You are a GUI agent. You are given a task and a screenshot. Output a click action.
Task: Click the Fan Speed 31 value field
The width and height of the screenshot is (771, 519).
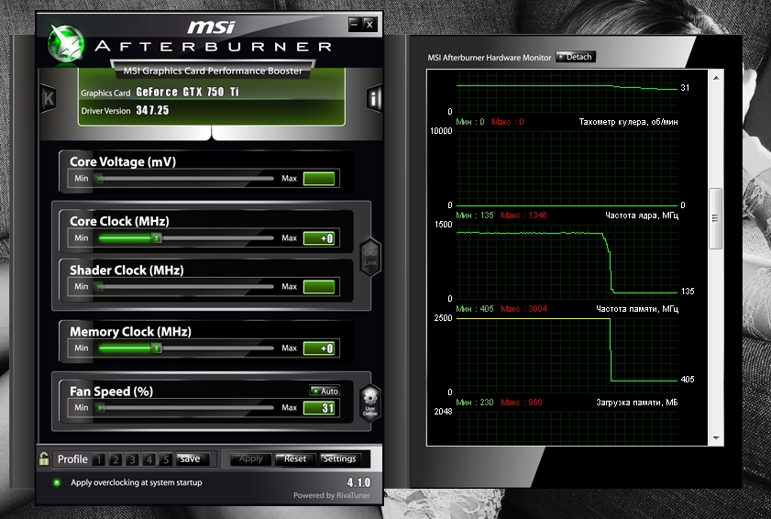[319, 408]
